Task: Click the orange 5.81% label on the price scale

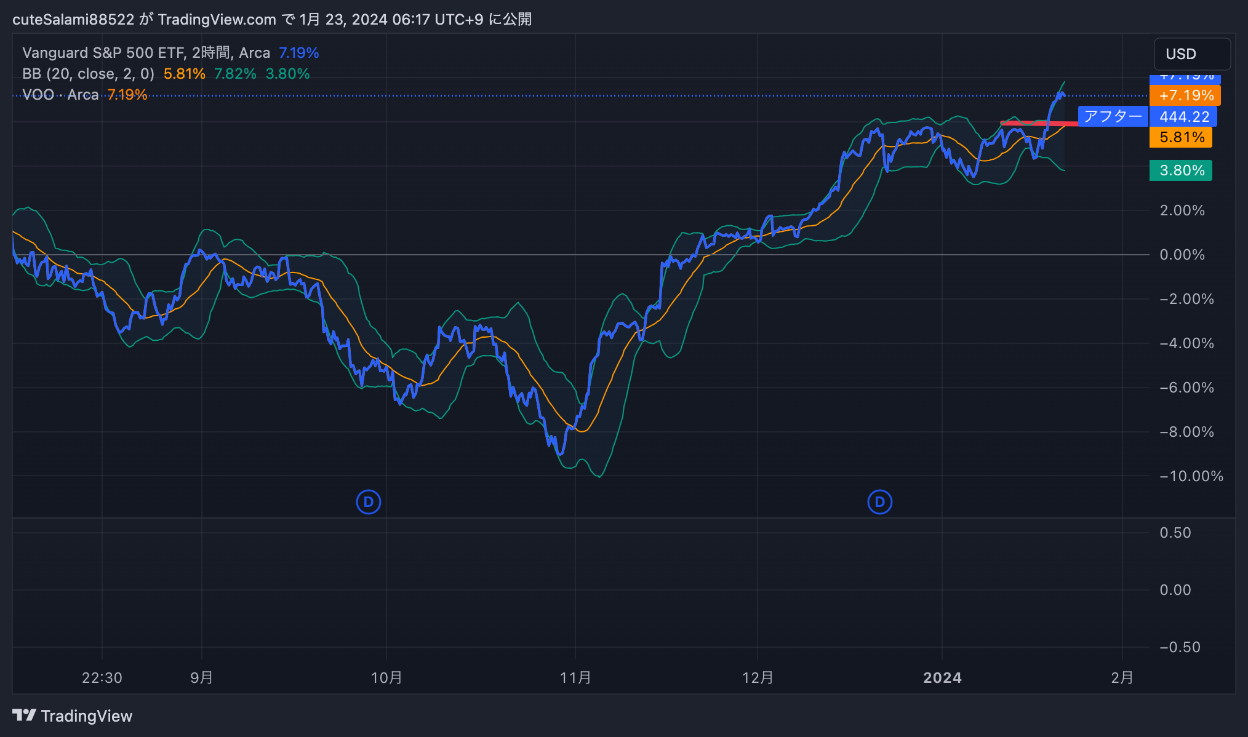Action: (1181, 137)
